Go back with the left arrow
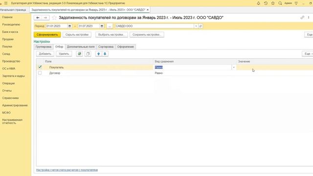 coord(38,18)
